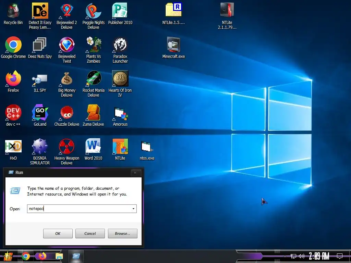Launch Firefox from the taskbar

(42, 256)
